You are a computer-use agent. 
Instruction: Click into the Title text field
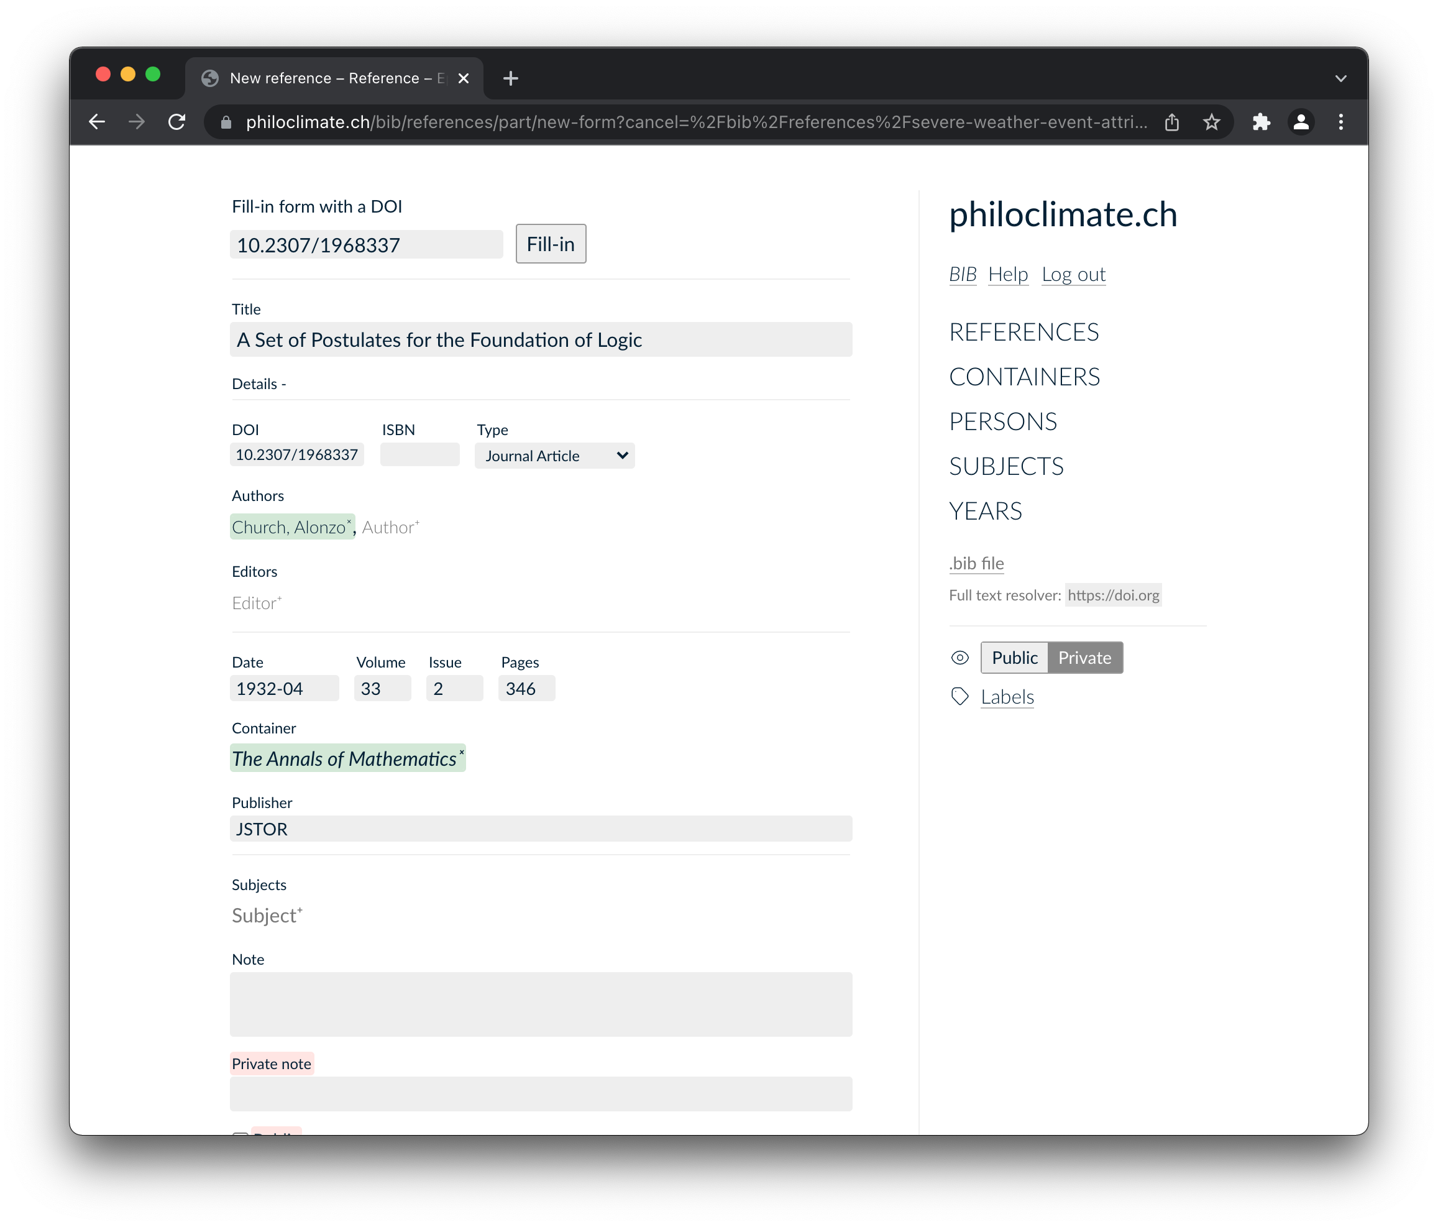541,340
